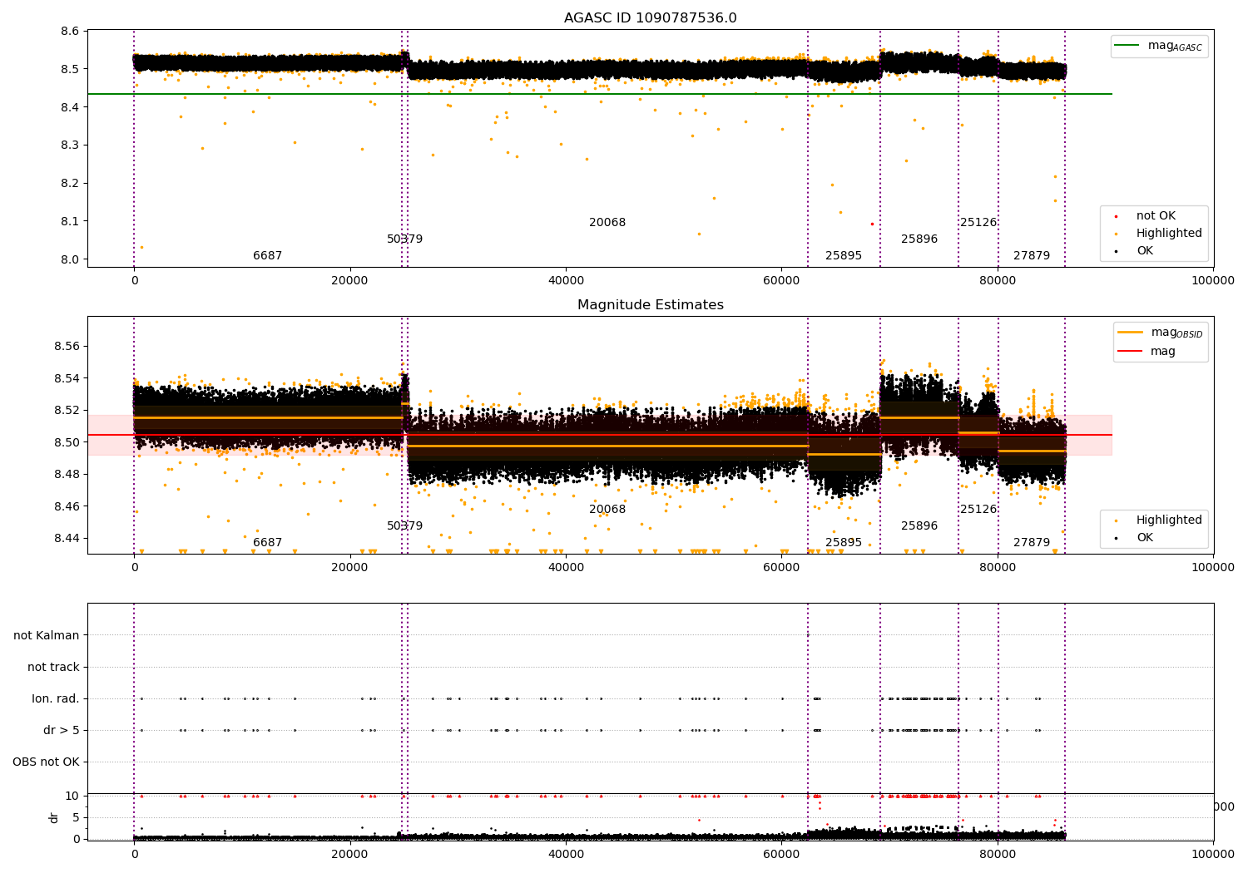Screen dimensions: 1248x873
Task: Select 'Highlighted' legend entry in Magnitude Estimates plot
Action: point(1158,520)
